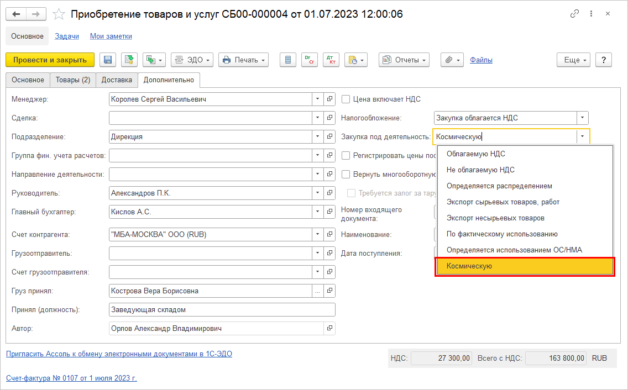628x390 pixels.
Task: Click the post document icon
Action: pyautogui.click(x=129, y=60)
